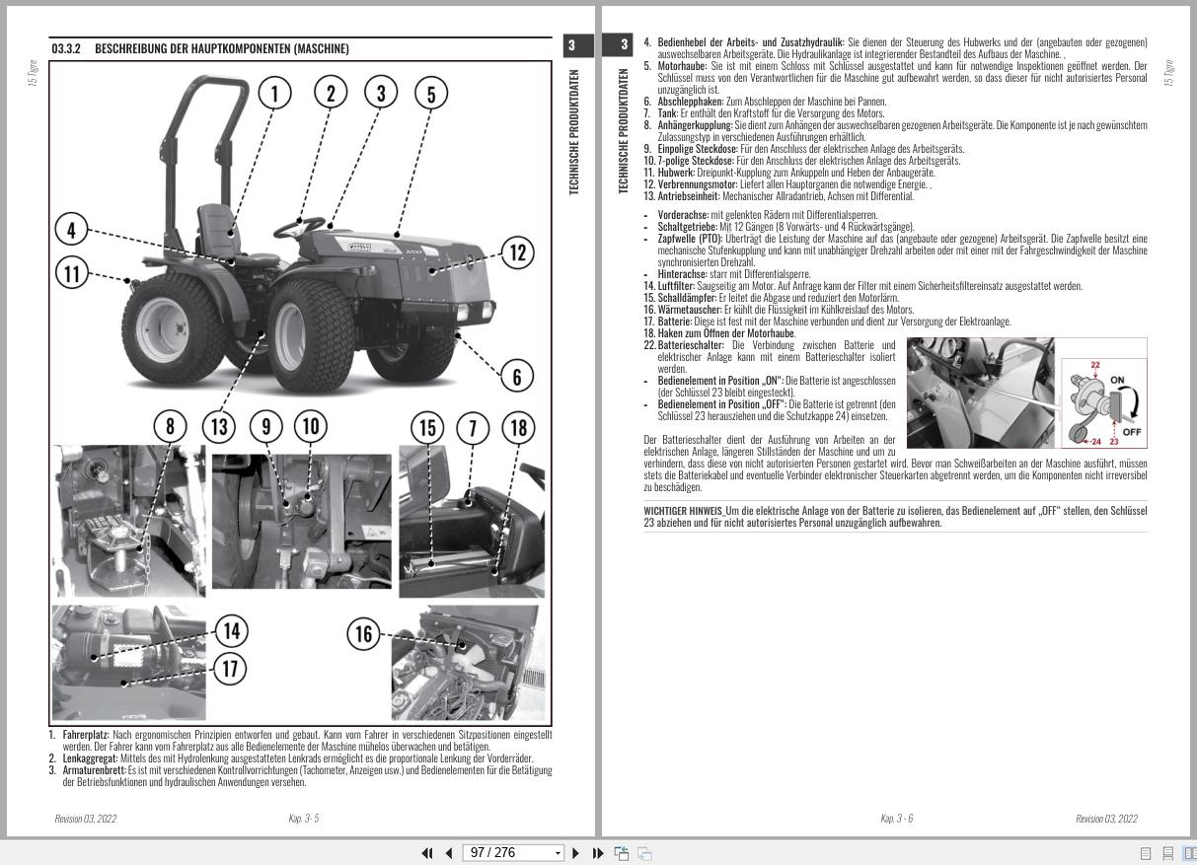Click the 'Luftfilter:' entry

click(862, 286)
